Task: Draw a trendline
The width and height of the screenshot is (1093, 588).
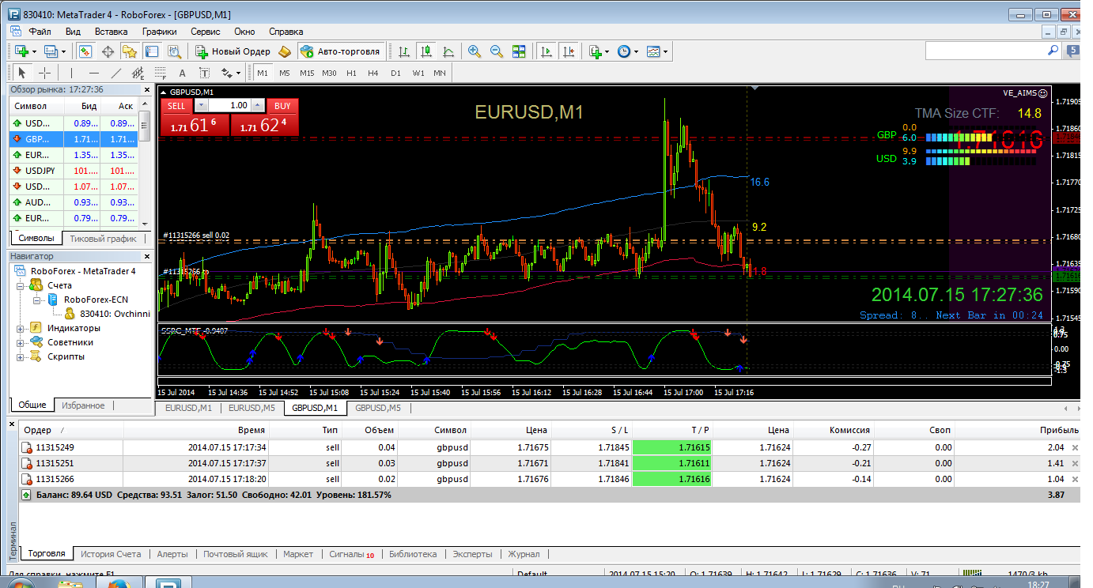Action: point(116,73)
